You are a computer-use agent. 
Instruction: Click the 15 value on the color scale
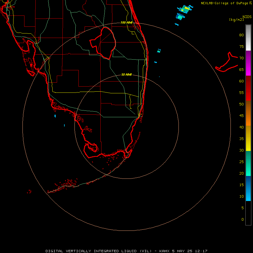[x=241, y=185]
